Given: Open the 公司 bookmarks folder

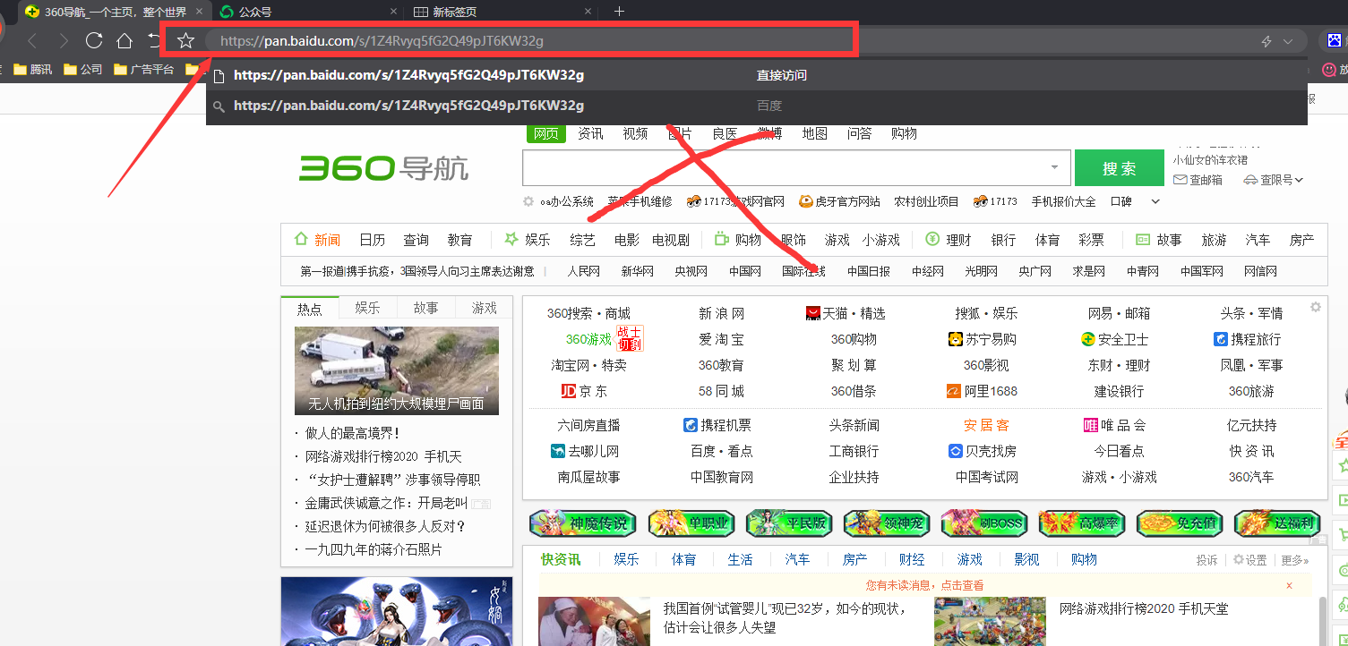Looking at the screenshot, I should tap(82, 70).
